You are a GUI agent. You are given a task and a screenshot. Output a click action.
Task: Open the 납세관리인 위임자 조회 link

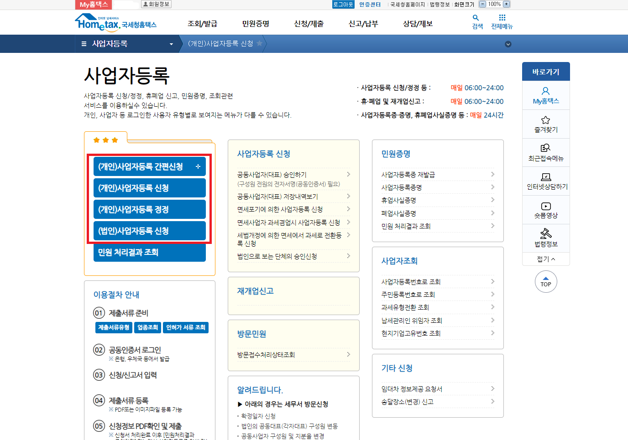click(x=412, y=321)
